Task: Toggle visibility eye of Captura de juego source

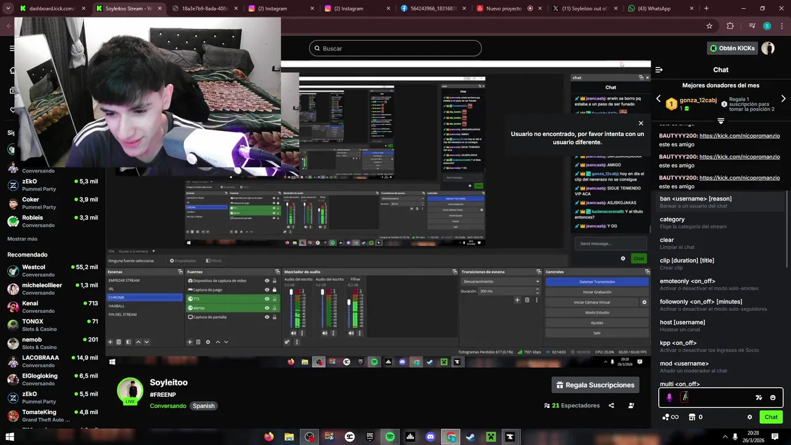Action: pos(267,289)
